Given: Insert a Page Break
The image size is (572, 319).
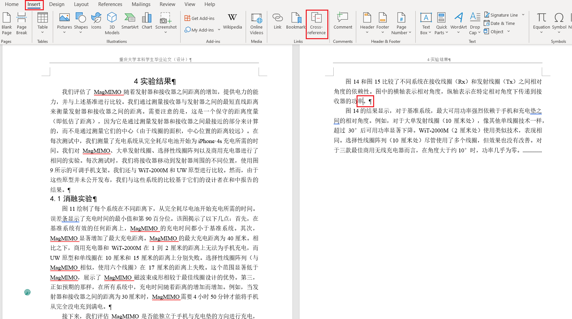Looking at the screenshot, I should pyautogui.click(x=22, y=24).
